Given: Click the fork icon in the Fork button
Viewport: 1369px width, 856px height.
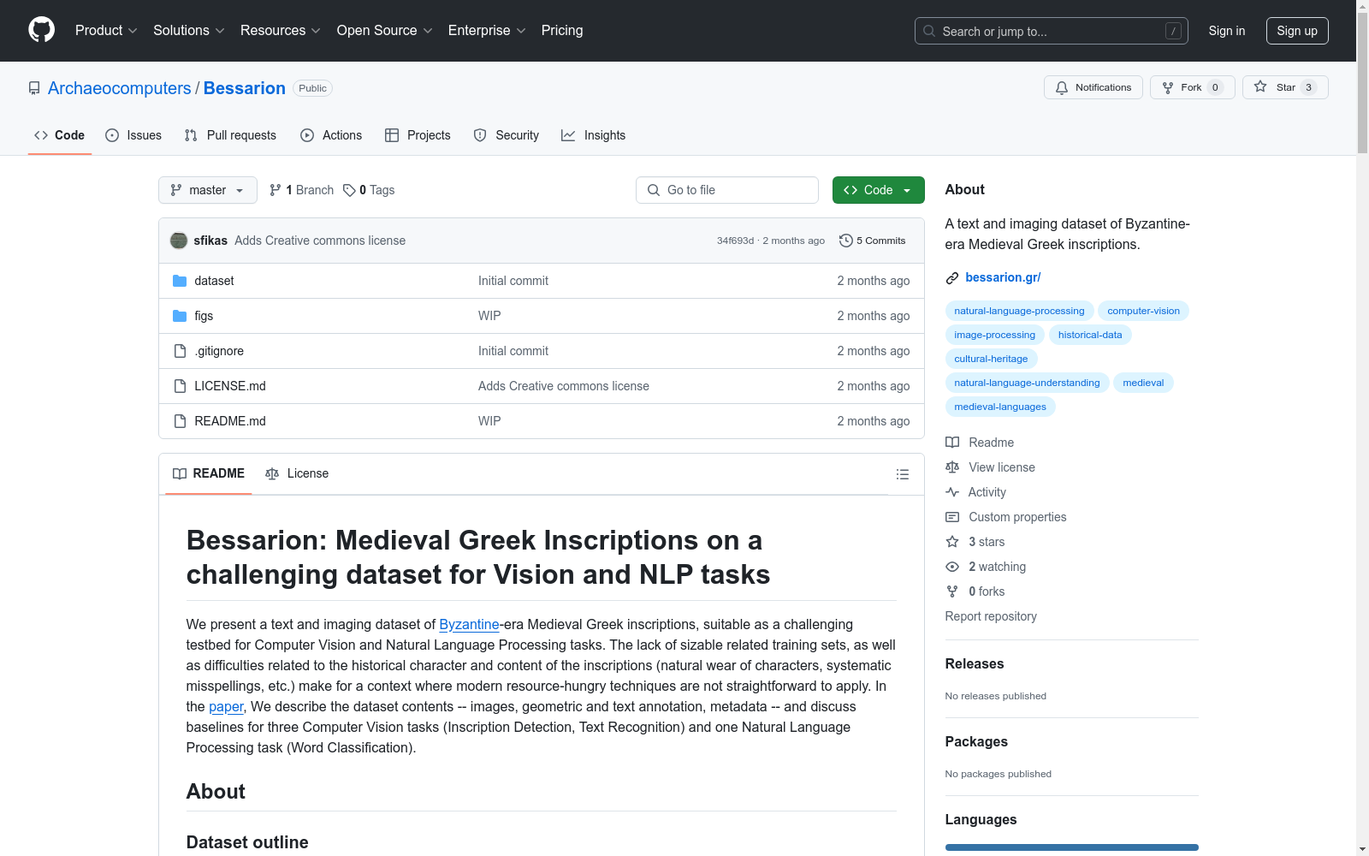Looking at the screenshot, I should pos(1168,87).
